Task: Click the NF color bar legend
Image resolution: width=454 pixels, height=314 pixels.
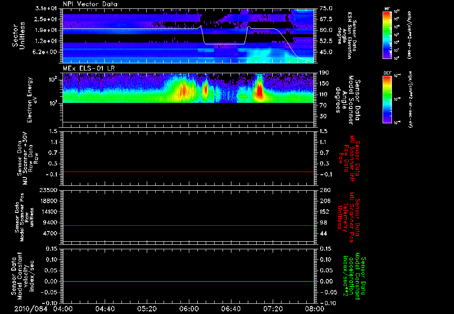Action: point(387,35)
